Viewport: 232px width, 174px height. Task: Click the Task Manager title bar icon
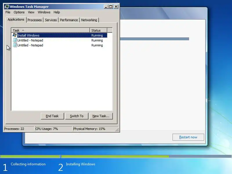[x=7, y=7]
